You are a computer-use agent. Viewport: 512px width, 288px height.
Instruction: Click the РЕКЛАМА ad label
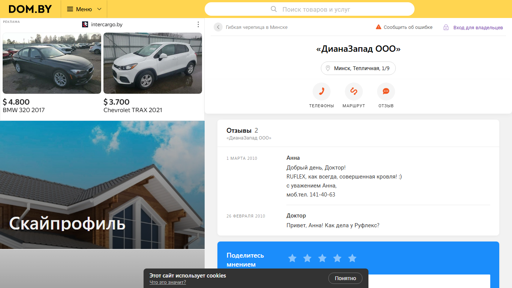tap(11, 22)
